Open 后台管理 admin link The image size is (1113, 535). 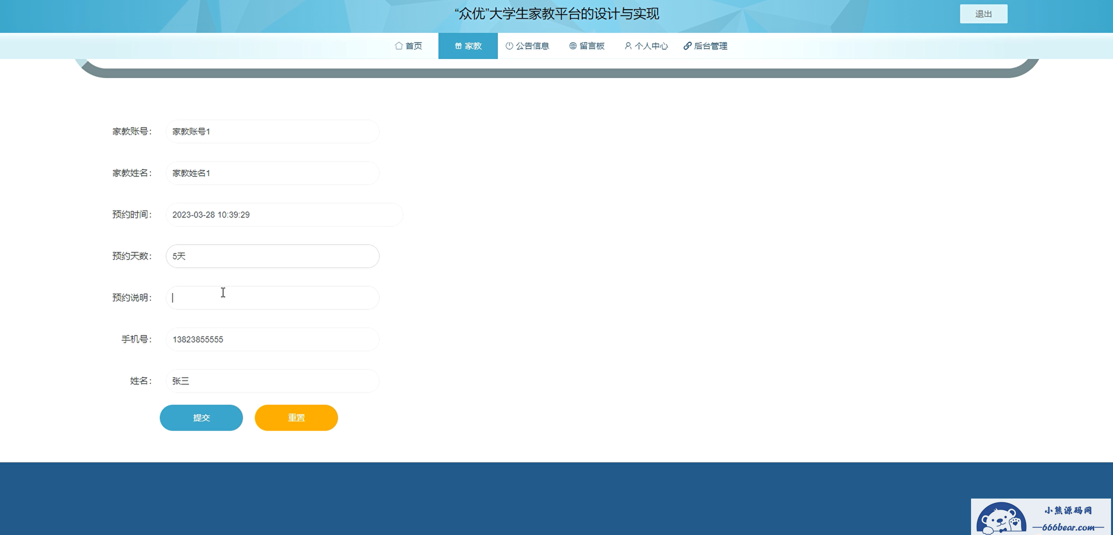pyautogui.click(x=705, y=46)
